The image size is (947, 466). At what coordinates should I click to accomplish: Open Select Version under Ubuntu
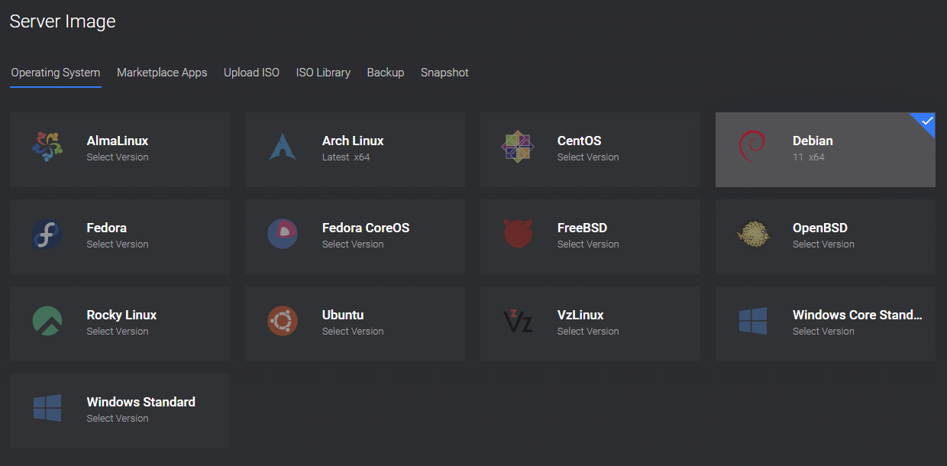point(353,332)
